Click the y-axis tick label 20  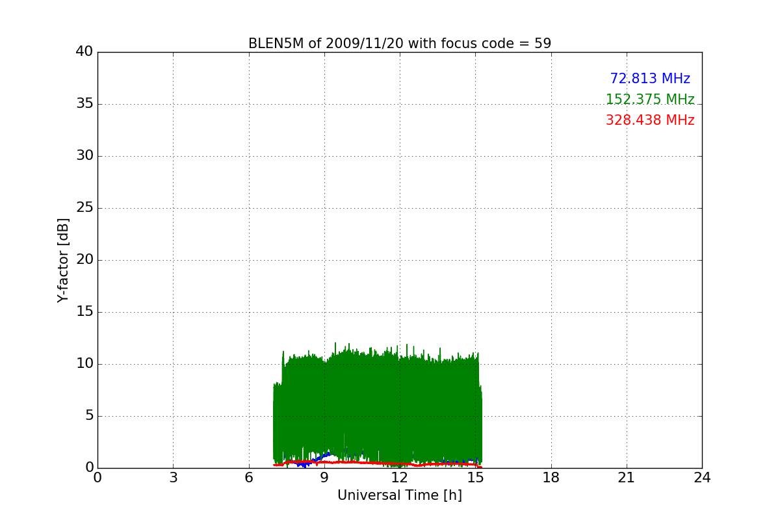(x=84, y=260)
